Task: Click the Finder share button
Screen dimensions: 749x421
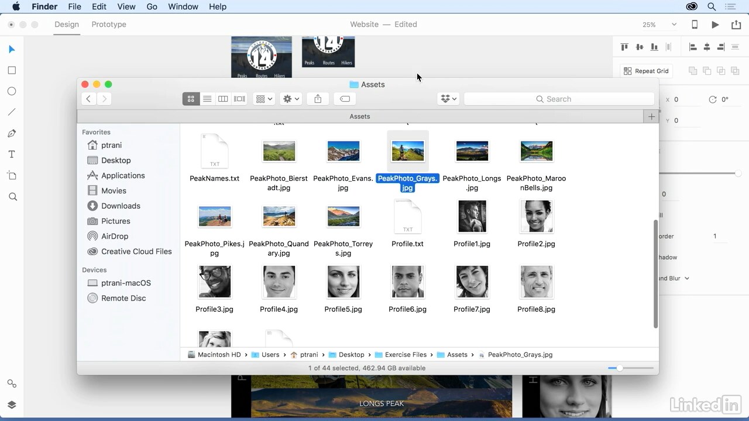Action: pos(318,99)
